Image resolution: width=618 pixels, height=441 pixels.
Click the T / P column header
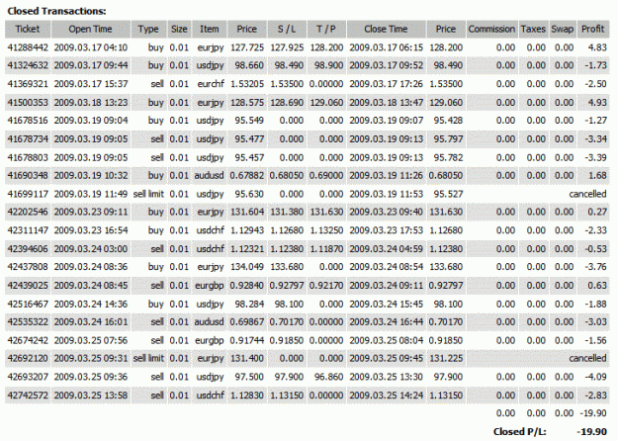click(326, 29)
